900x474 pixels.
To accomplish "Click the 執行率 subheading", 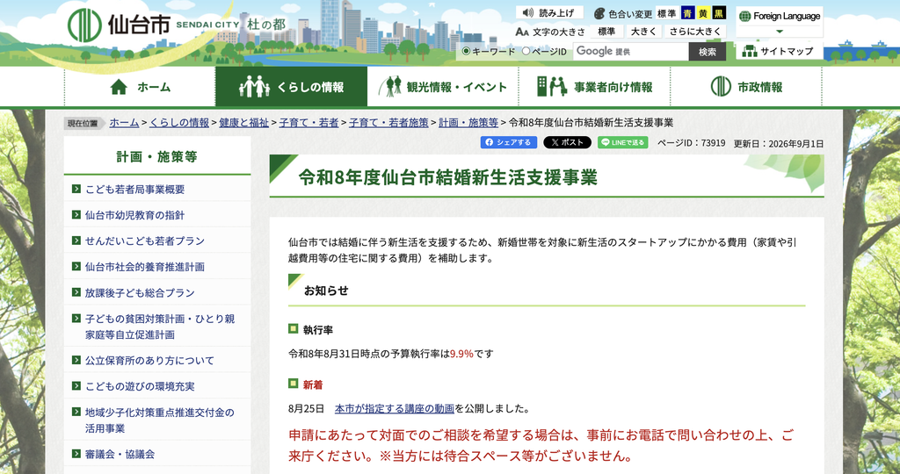I will (x=318, y=329).
